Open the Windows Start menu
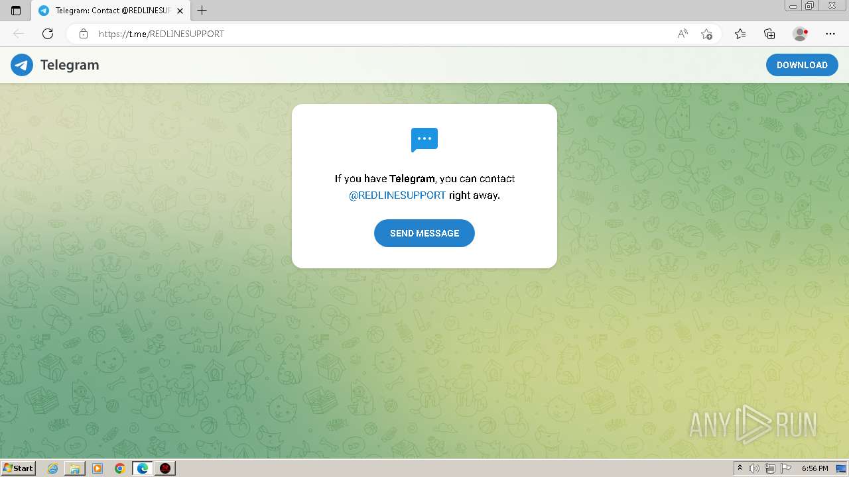 (18, 468)
